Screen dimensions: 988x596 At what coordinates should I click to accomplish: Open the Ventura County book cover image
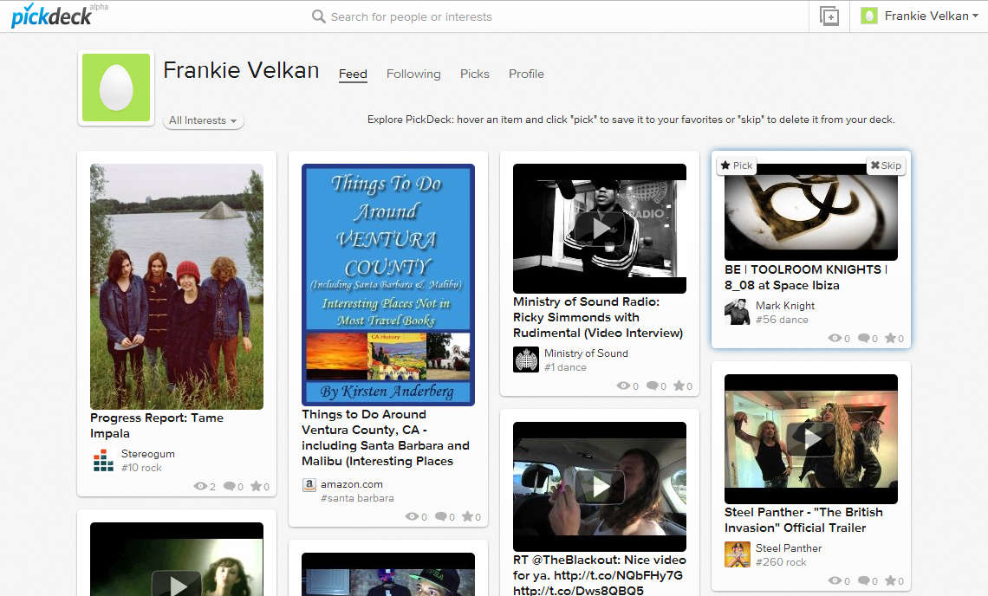pyautogui.click(x=388, y=285)
